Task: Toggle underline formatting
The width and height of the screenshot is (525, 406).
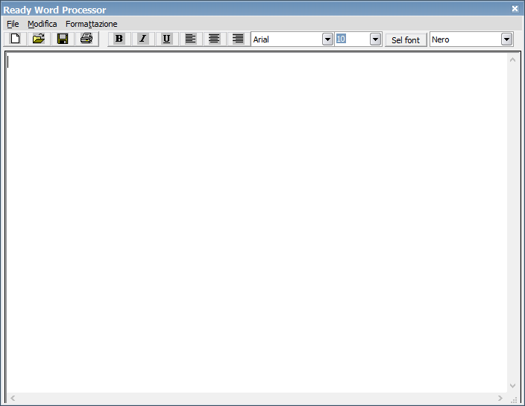Action: [167, 39]
